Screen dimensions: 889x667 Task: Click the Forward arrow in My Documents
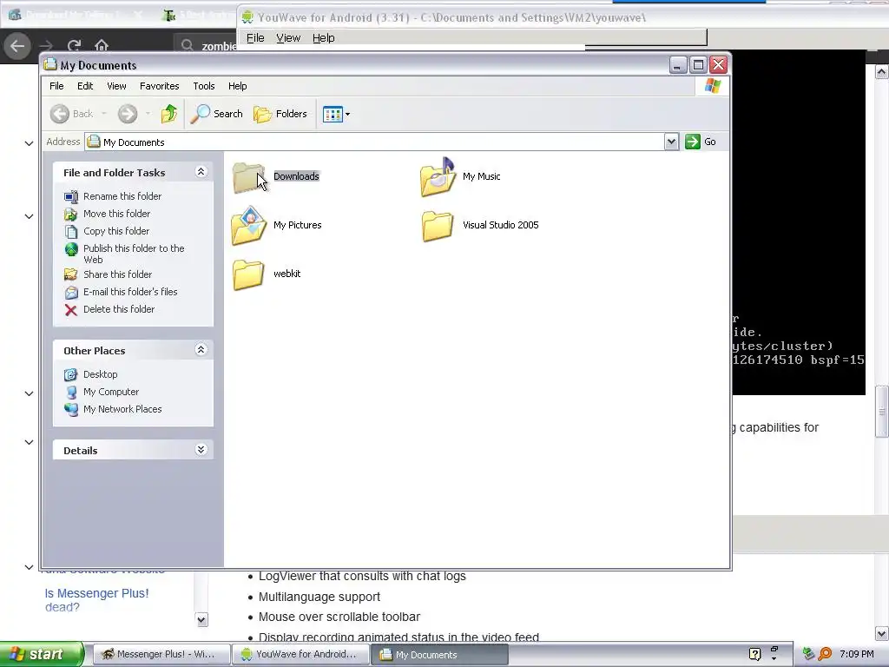[x=128, y=114]
